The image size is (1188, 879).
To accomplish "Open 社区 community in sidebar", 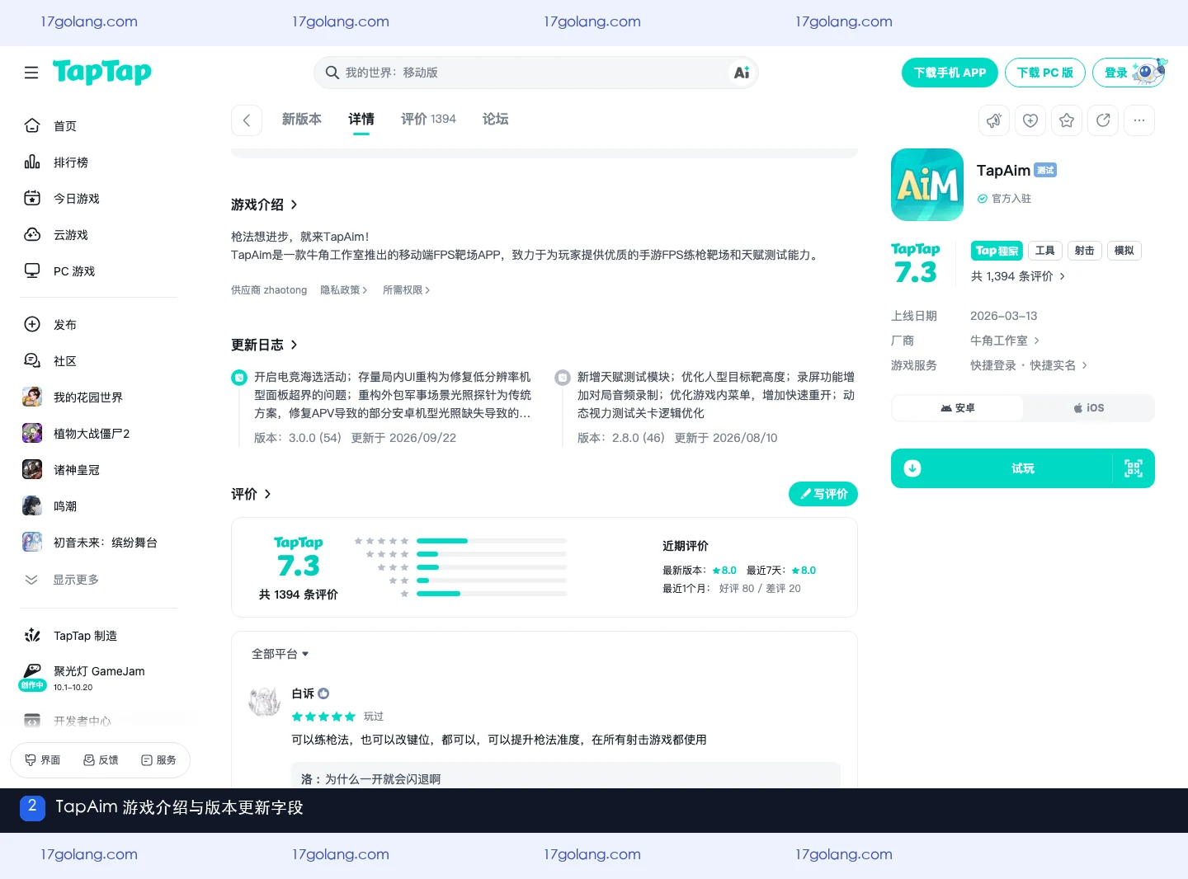I will [99, 361].
